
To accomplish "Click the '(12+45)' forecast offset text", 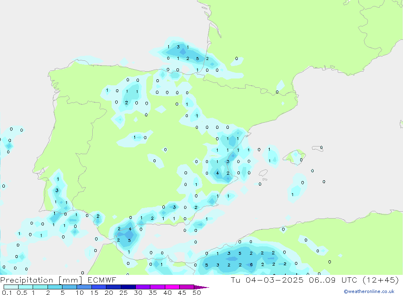I will click(x=381, y=280).
